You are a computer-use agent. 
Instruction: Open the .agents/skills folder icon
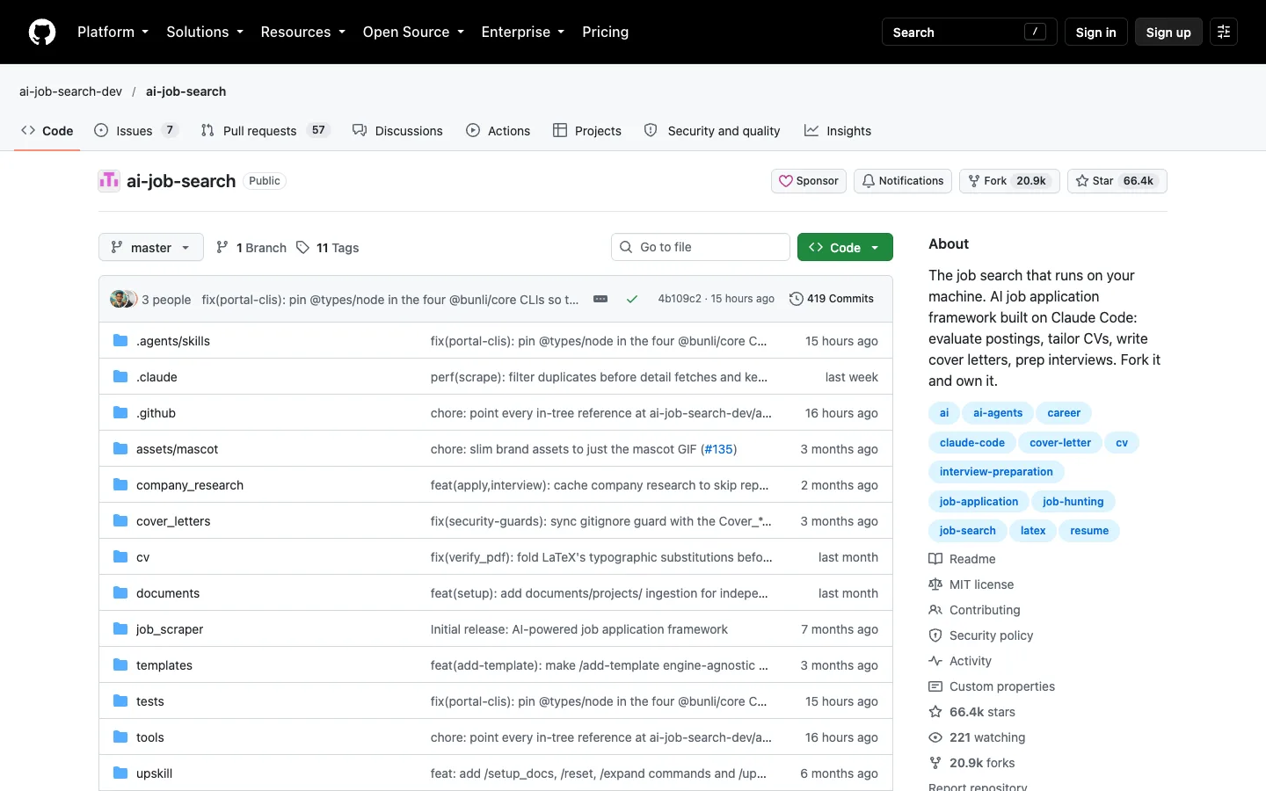(x=120, y=340)
